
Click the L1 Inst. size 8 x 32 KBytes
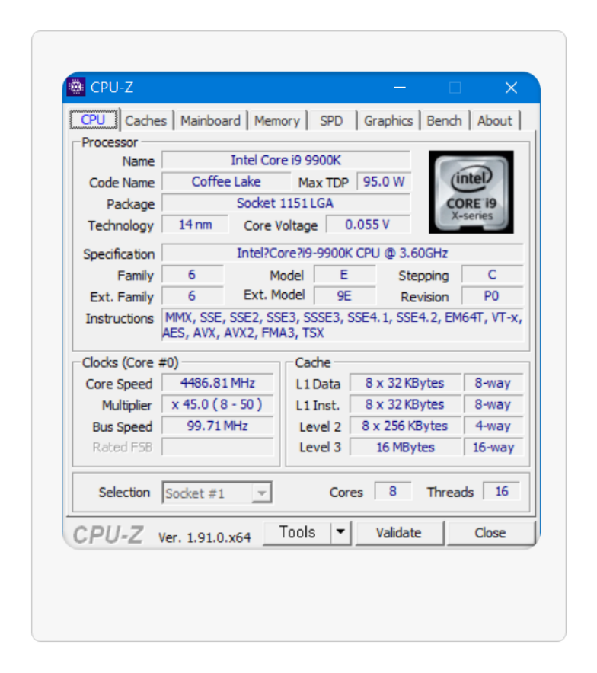pos(405,404)
